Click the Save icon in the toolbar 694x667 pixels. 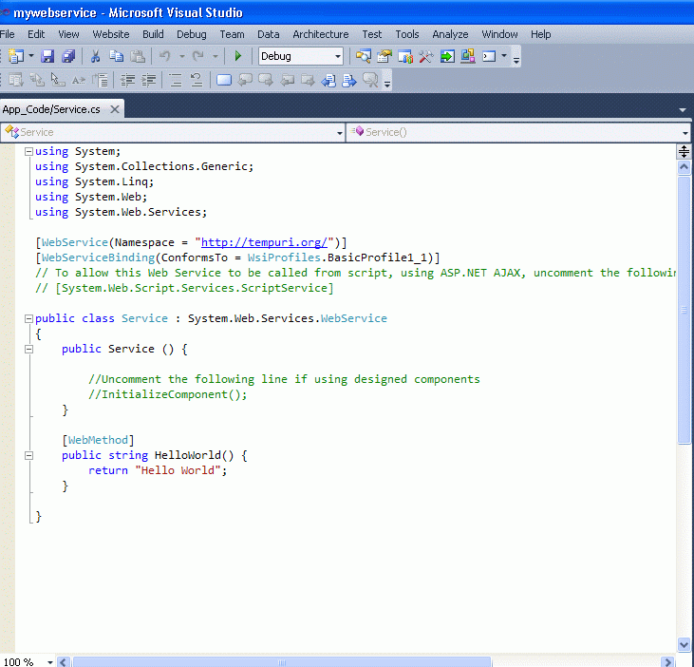(x=47, y=57)
